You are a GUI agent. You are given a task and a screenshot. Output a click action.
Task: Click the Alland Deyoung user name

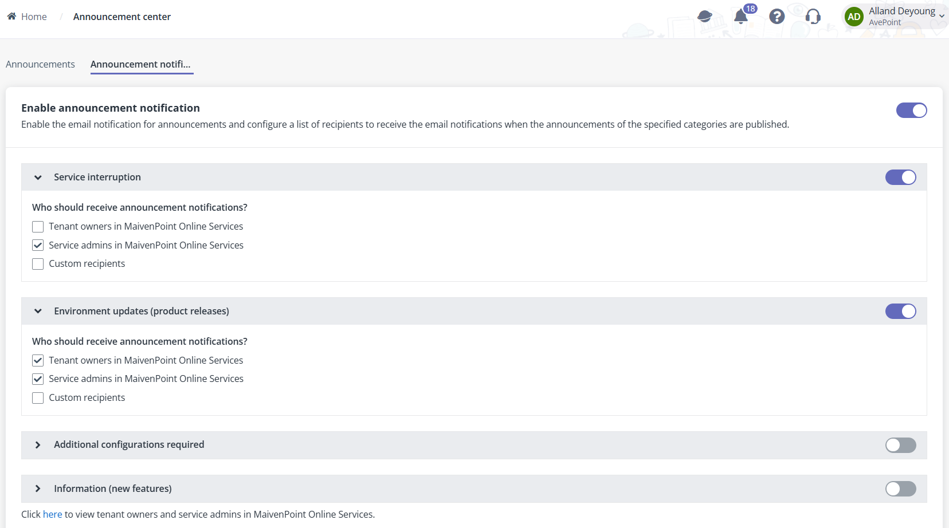902,11
